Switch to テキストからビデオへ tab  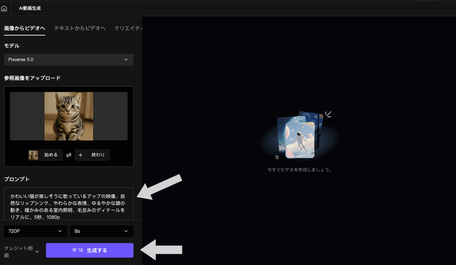pos(80,28)
